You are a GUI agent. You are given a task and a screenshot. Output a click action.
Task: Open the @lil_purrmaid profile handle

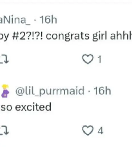coord(50,91)
